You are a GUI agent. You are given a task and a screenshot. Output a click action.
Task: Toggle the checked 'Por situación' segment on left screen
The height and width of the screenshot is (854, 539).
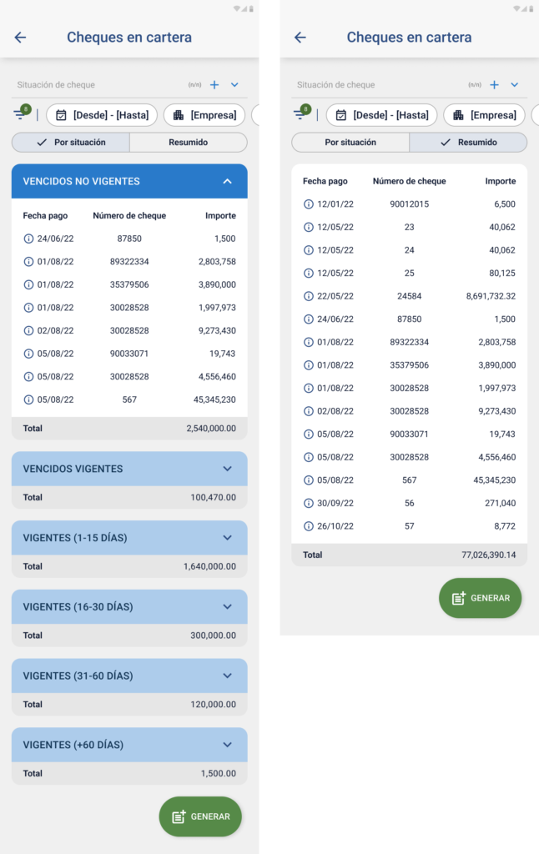point(71,143)
